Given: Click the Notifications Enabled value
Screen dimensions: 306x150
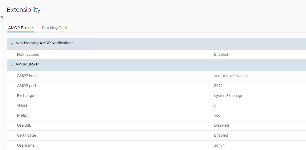Looking at the screenshot, I should click(221, 55).
